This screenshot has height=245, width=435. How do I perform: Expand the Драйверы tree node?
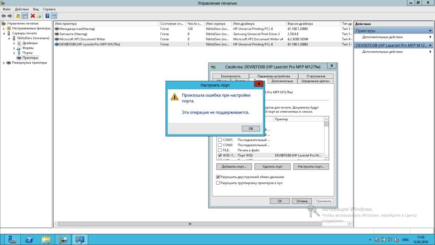coord(14,43)
